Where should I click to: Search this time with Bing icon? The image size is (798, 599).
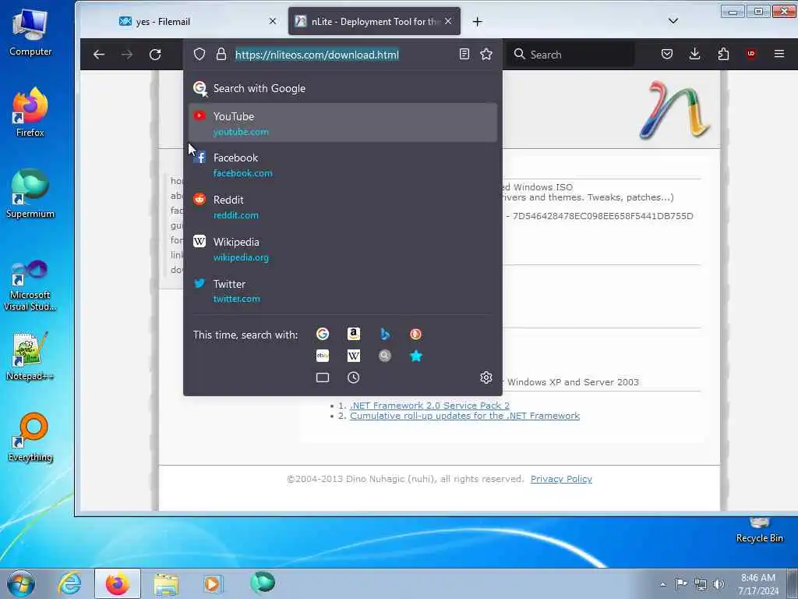pyautogui.click(x=385, y=334)
